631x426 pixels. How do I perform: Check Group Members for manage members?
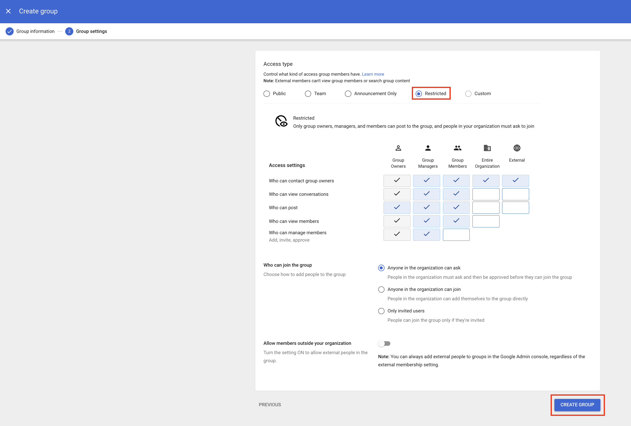(x=456, y=235)
